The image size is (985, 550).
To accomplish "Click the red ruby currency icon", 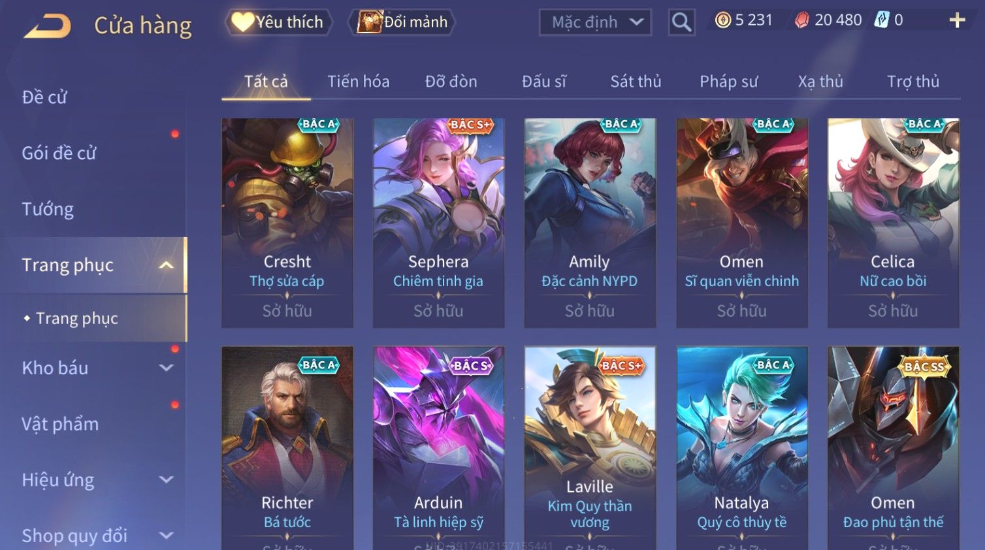I will coord(801,20).
